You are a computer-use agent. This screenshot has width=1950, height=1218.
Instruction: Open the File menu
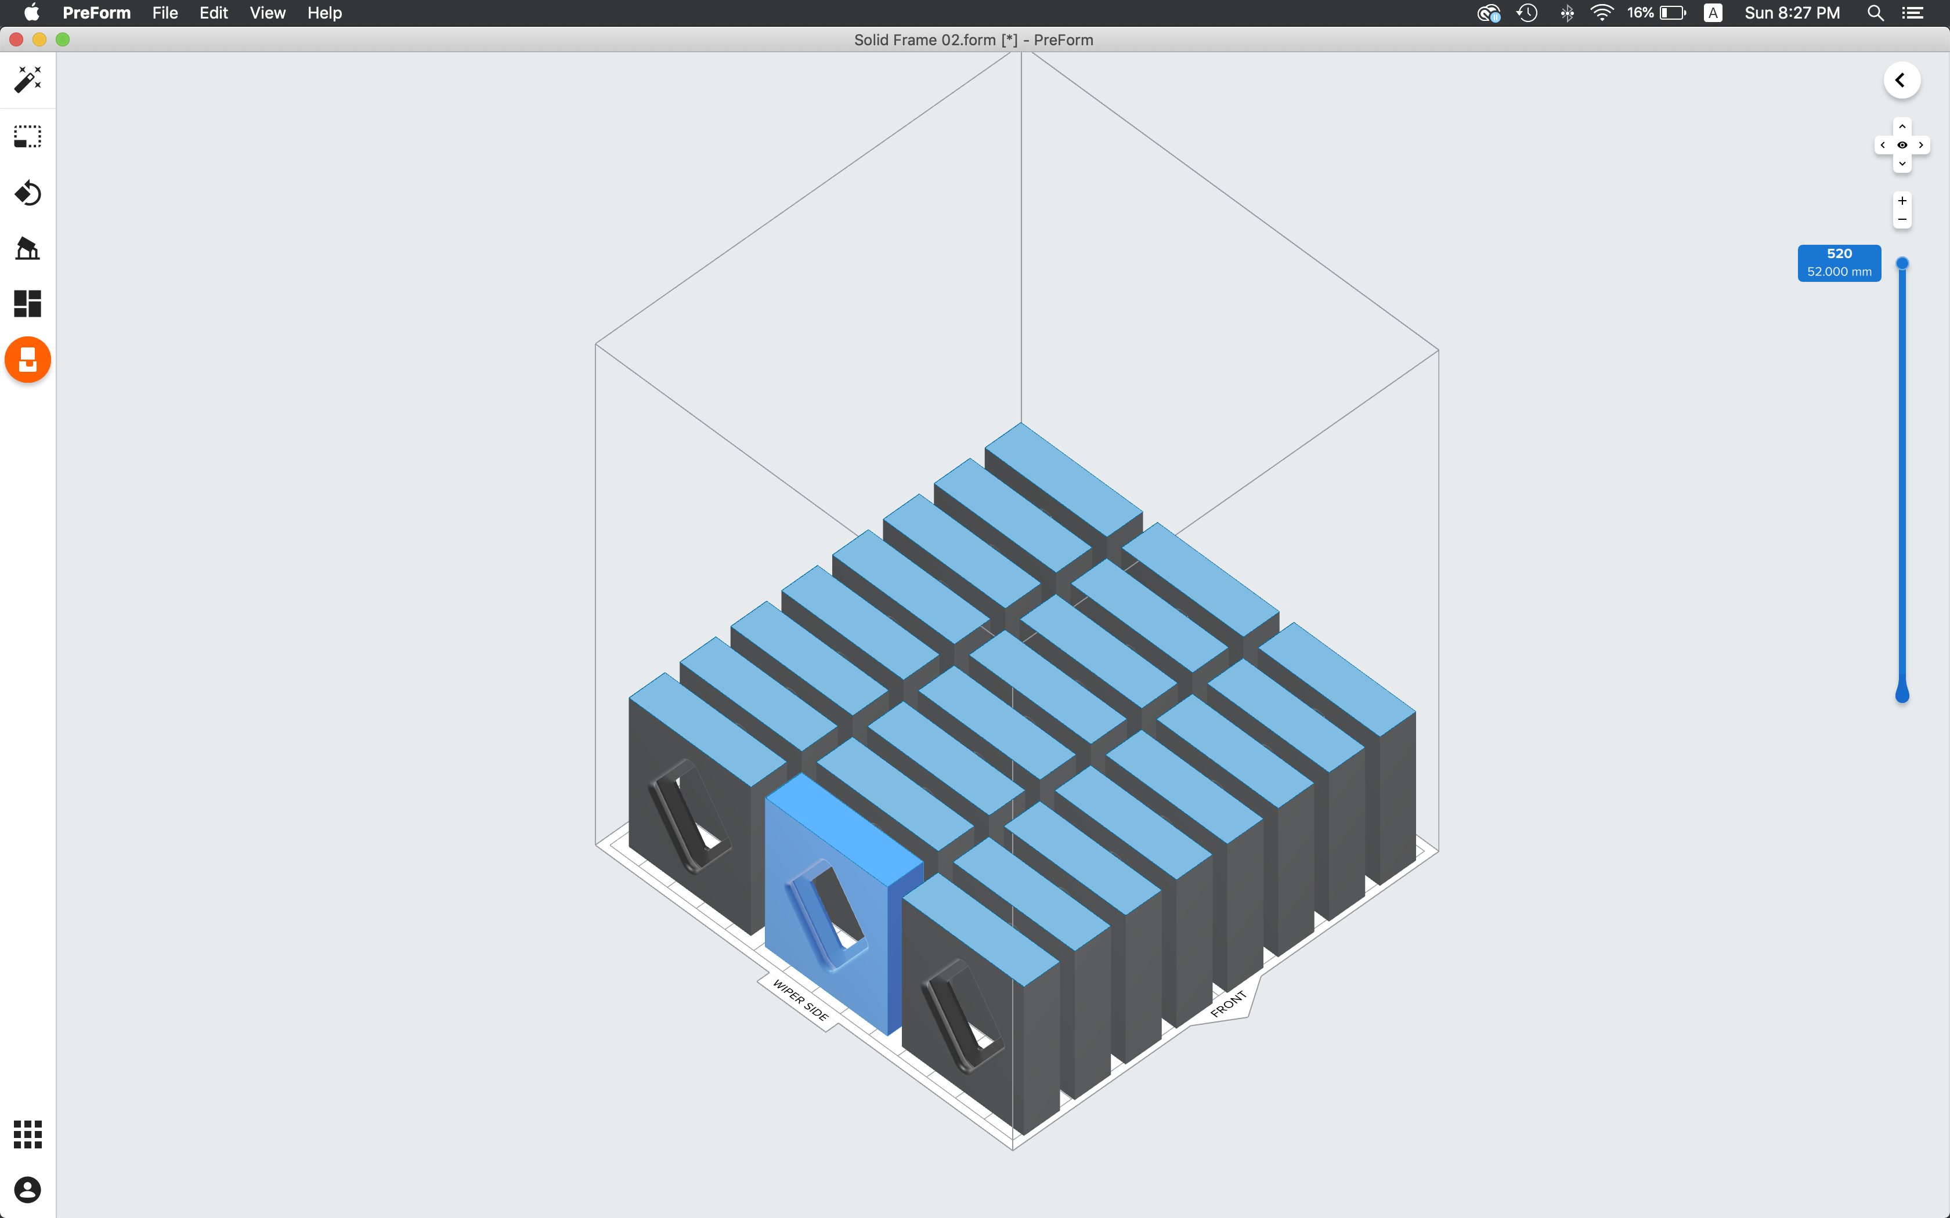coord(165,13)
